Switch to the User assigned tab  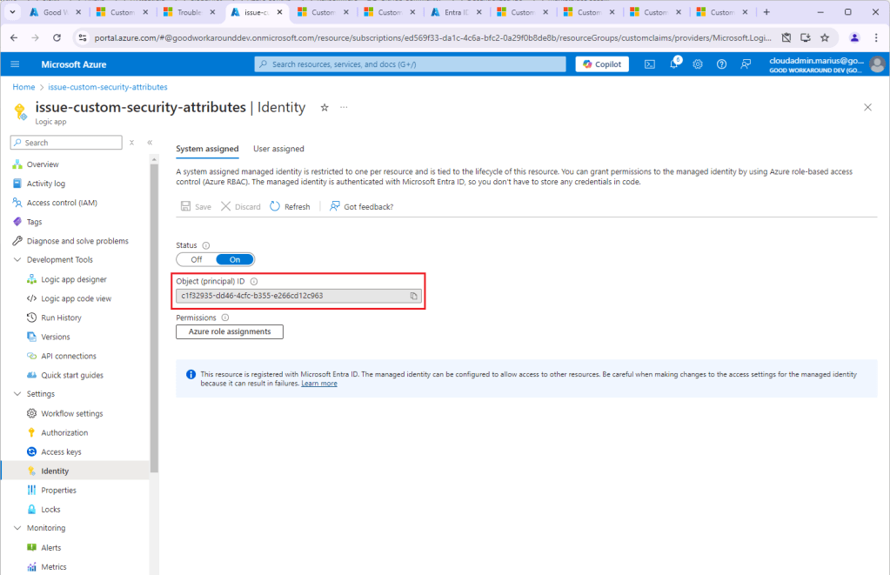point(278,149)
